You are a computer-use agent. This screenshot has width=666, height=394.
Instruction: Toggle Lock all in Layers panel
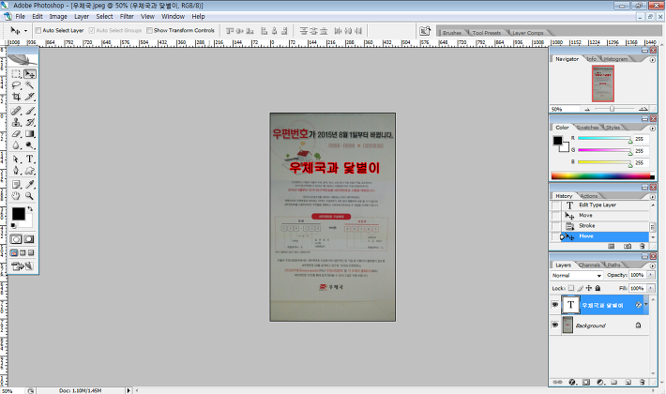[598, 288]
